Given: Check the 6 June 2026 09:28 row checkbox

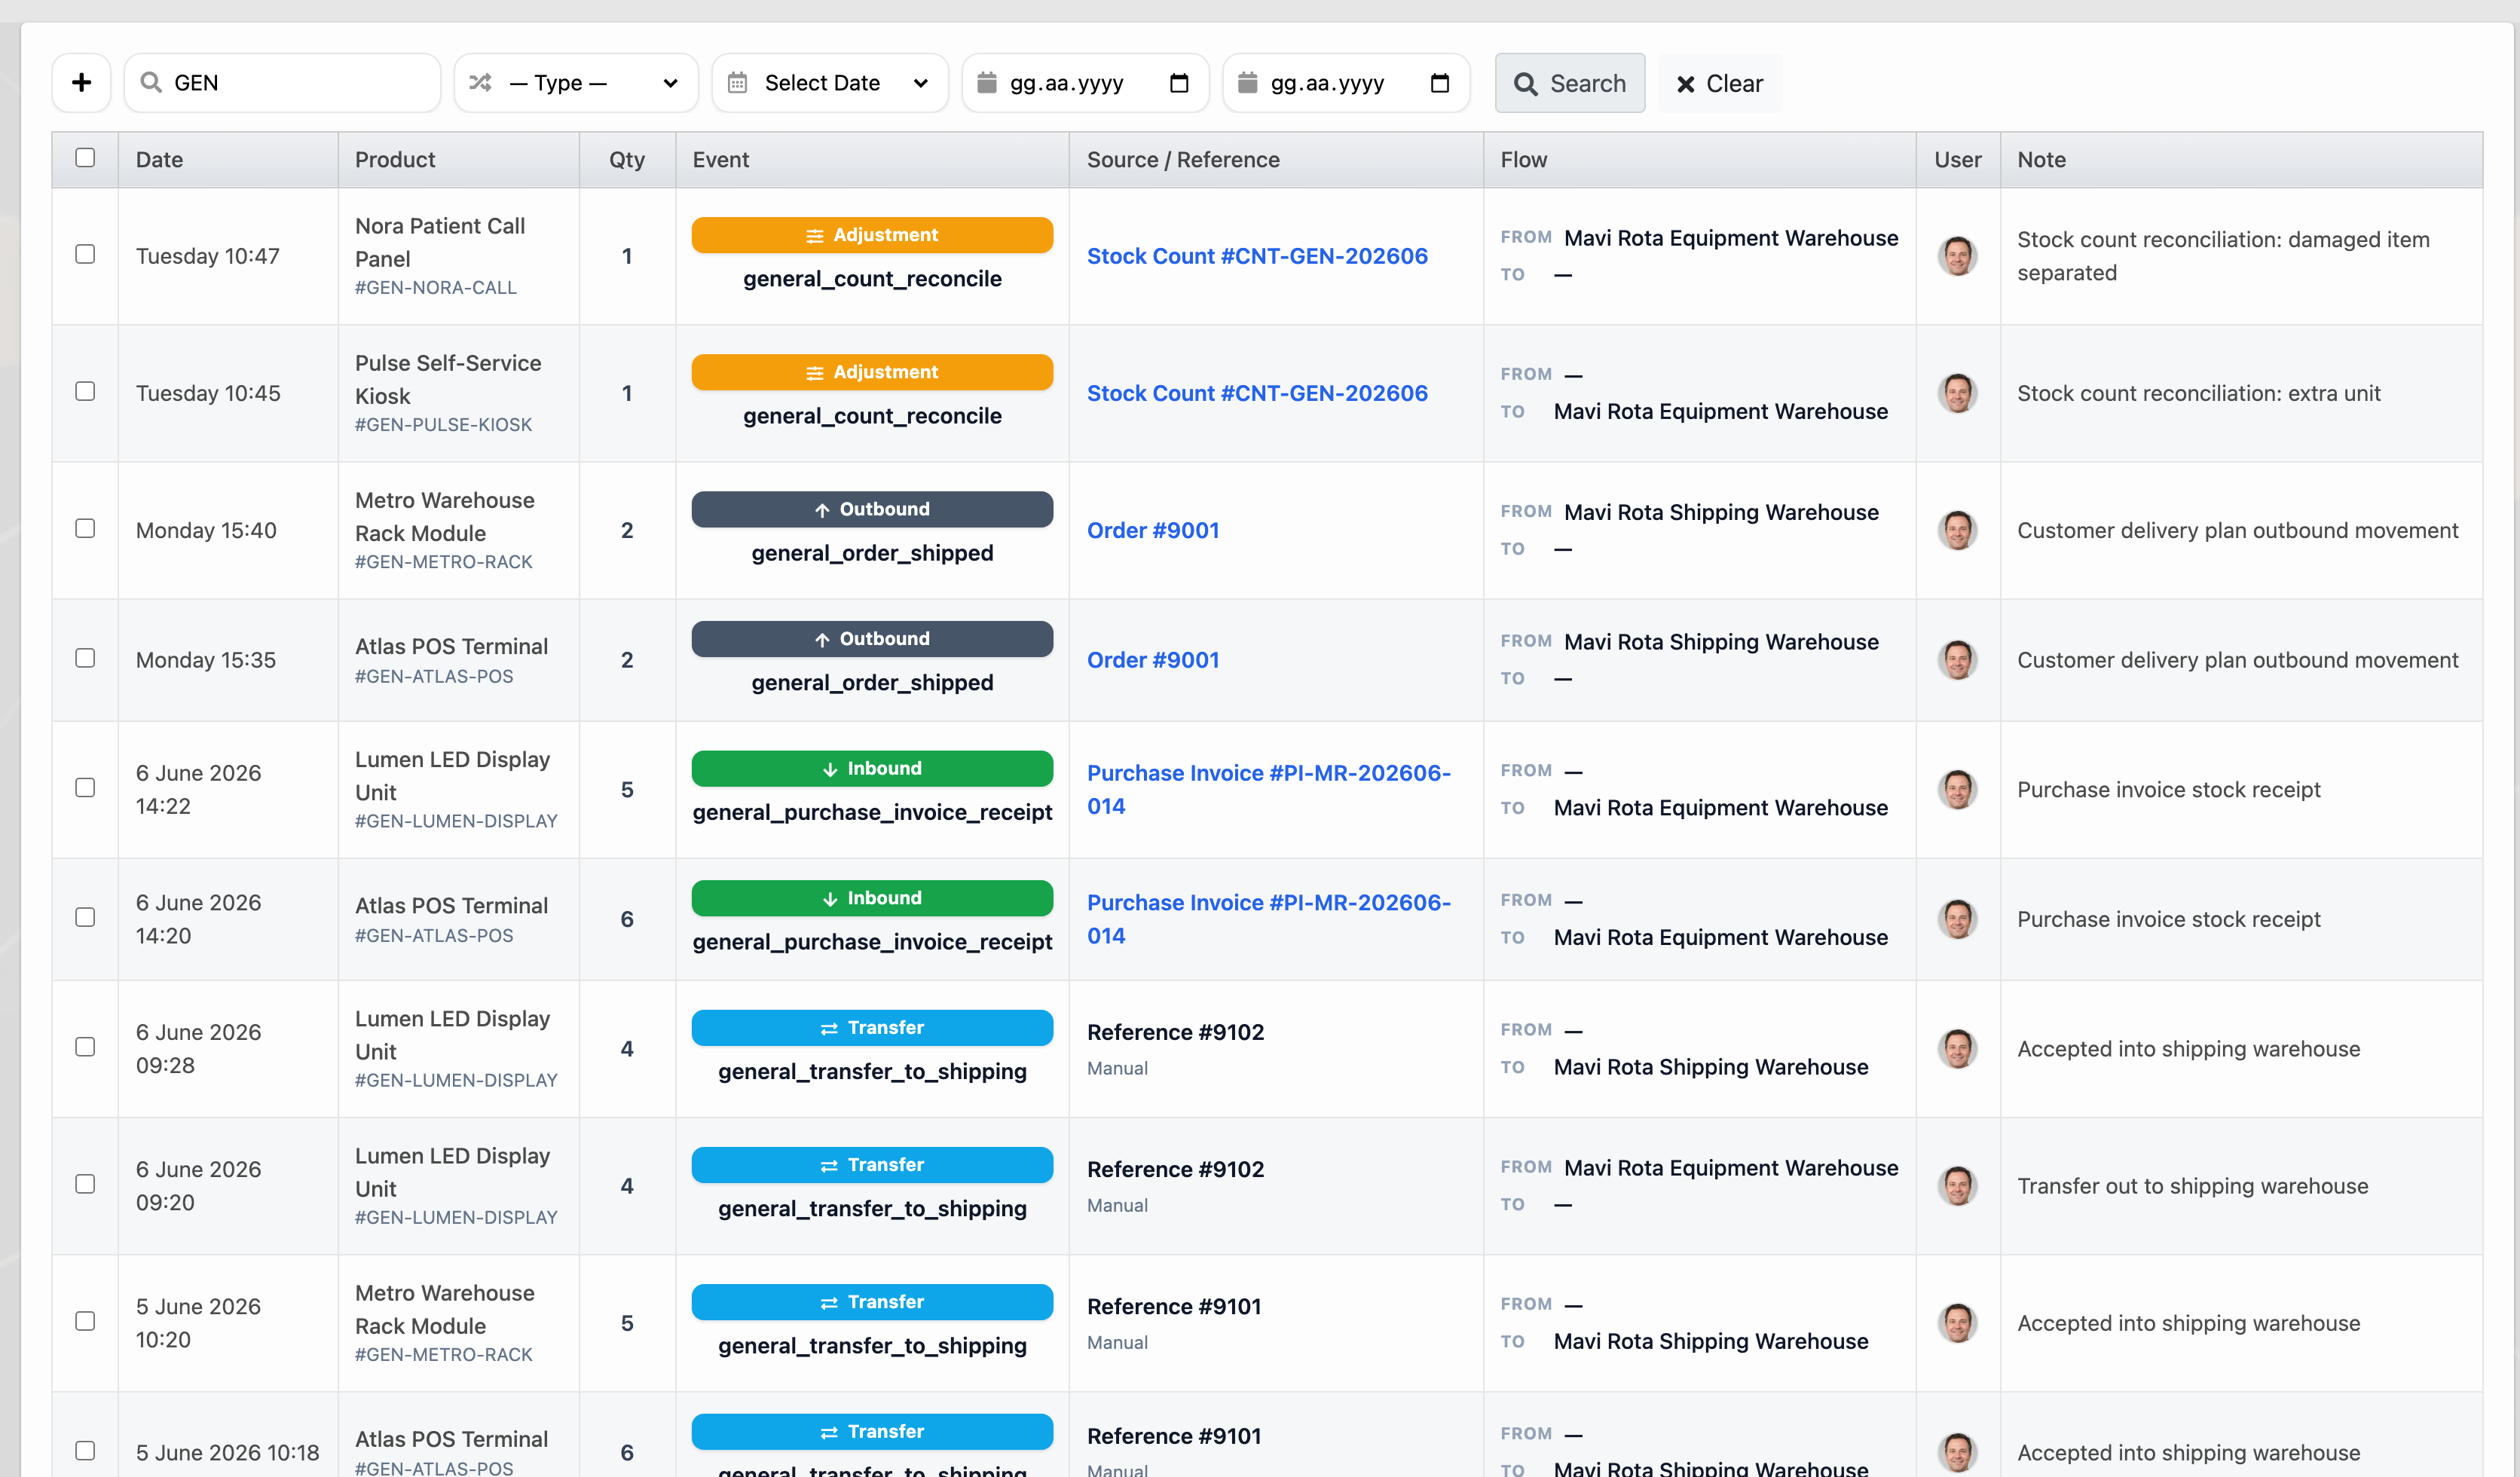Looking at the screenshot, I should [85, 1047].
